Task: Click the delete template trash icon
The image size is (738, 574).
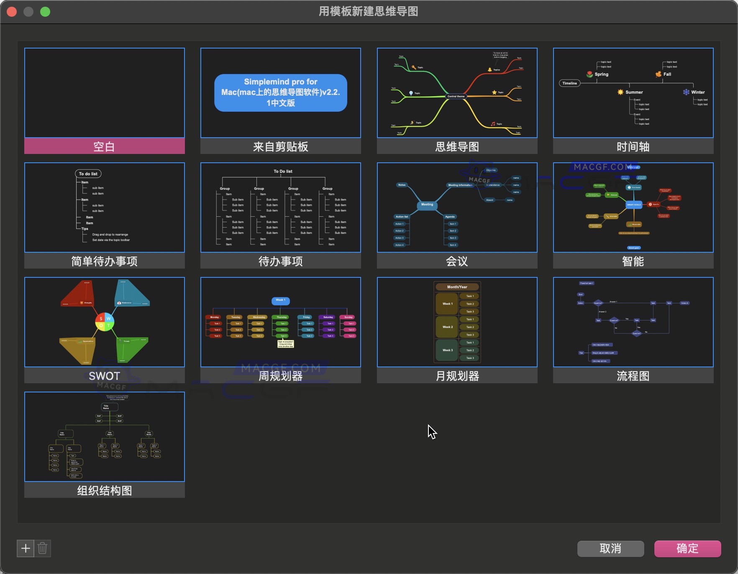Action: click(42, 548)
